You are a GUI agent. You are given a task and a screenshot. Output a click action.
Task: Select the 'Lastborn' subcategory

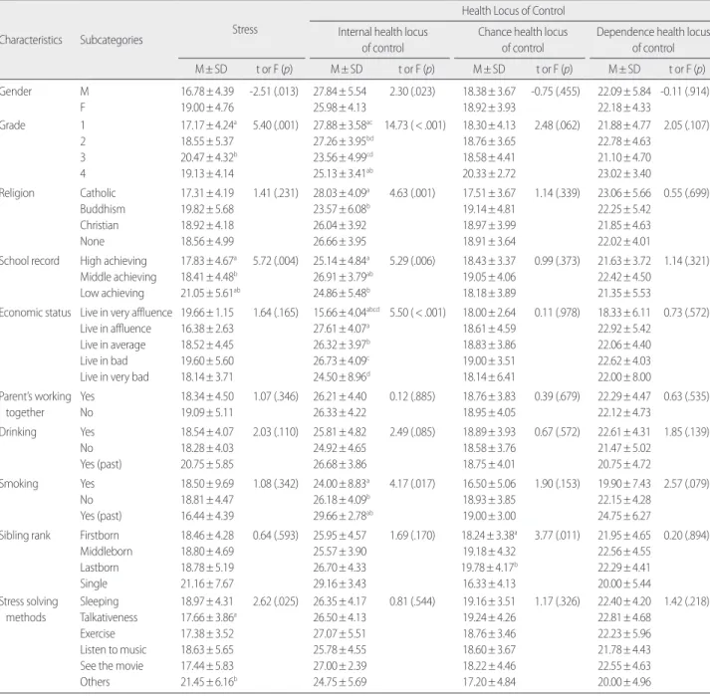click(x=100, y=568)
